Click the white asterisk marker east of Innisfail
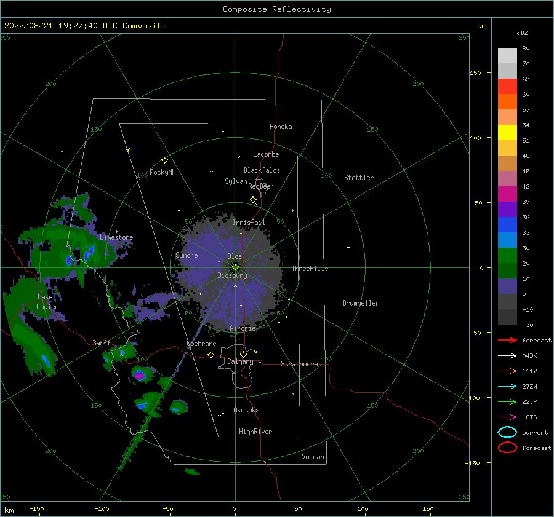Image resolution: width=554 pixels, height=517 pixels. click(x=292, y=211)
